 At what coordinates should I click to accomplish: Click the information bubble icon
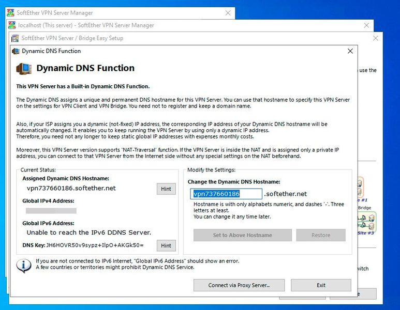pos(24,266)
